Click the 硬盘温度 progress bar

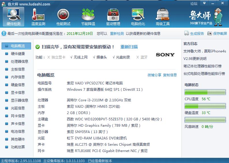pos(205,106)
